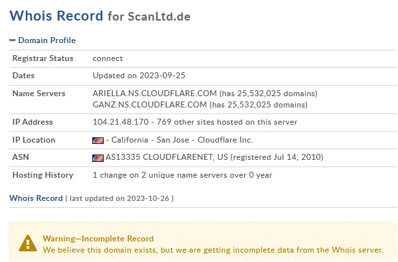
Task: Click the last updated on 2023-10-26 text
Action: (x=120, y=198)
